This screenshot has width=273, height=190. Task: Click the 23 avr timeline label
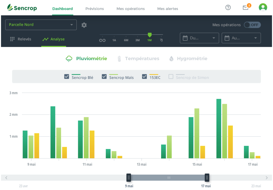click(23, 186)
